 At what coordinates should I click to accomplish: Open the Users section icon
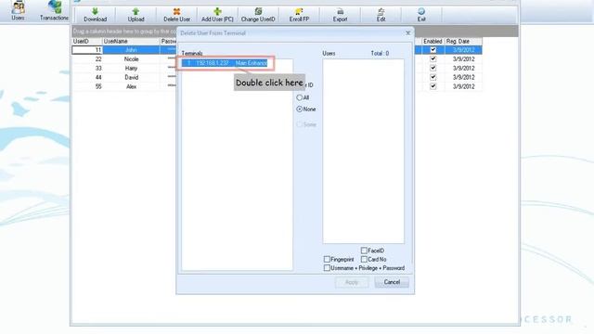tap(18, 8)
